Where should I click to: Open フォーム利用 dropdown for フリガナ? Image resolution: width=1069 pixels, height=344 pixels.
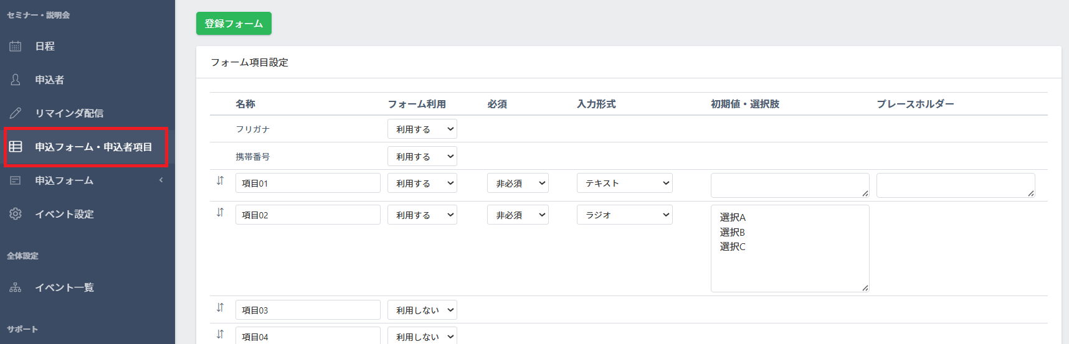[422, 129]
